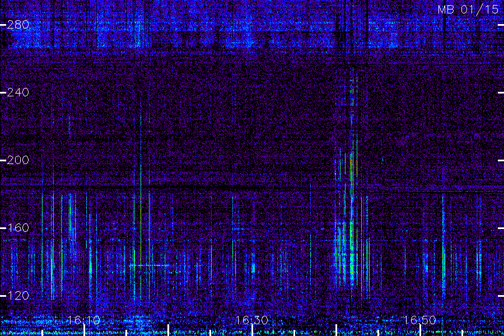
Task: Click the MB 01/15 date label
Action: (468, 10)
